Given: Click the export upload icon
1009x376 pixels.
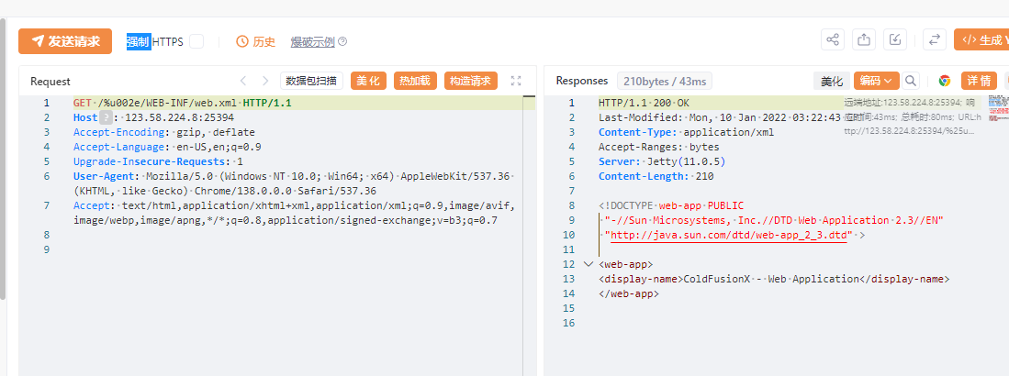Looking at the screenshot, I should pyautogui.click(x=864, y=40).
